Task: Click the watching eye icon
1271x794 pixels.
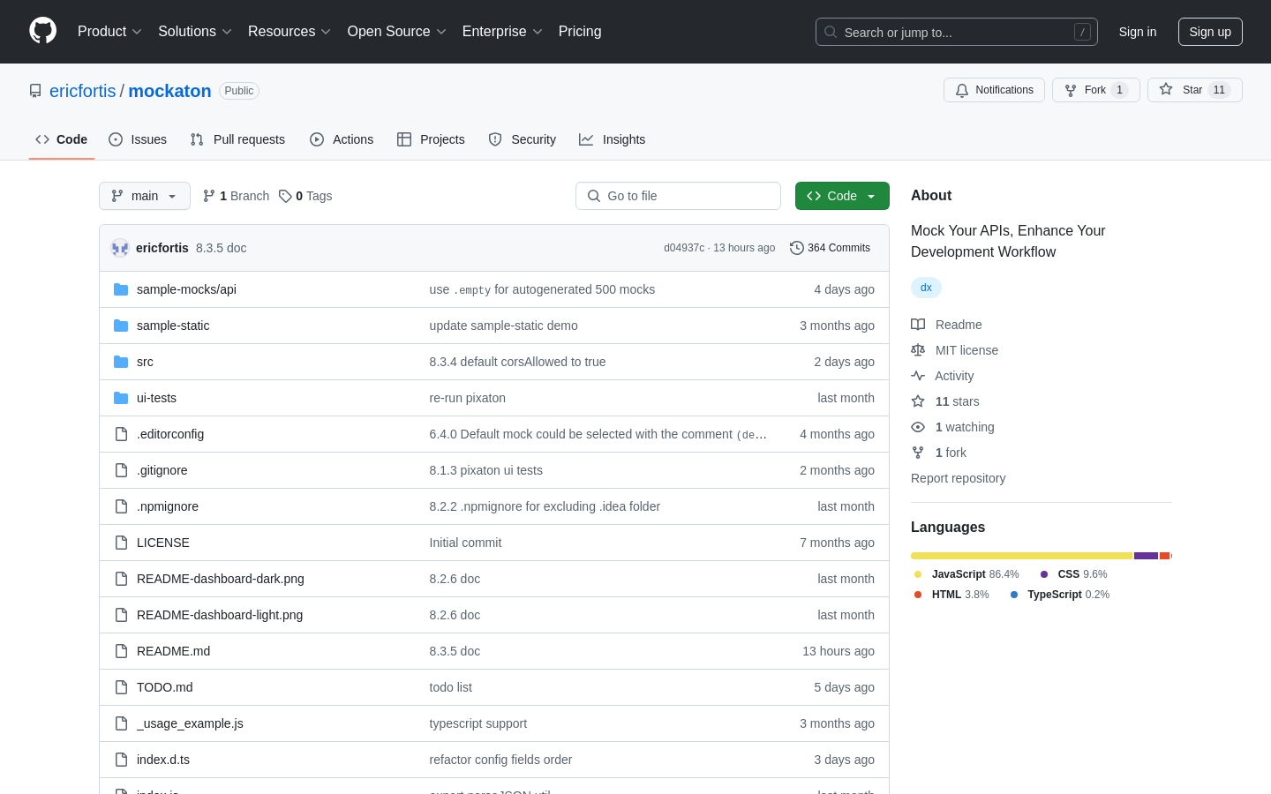Action: coord(918,427)
